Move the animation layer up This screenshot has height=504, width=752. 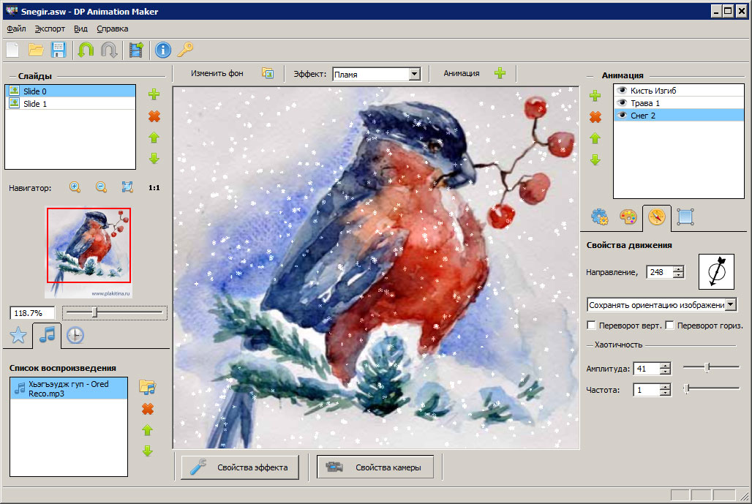(x=595, y=138)
